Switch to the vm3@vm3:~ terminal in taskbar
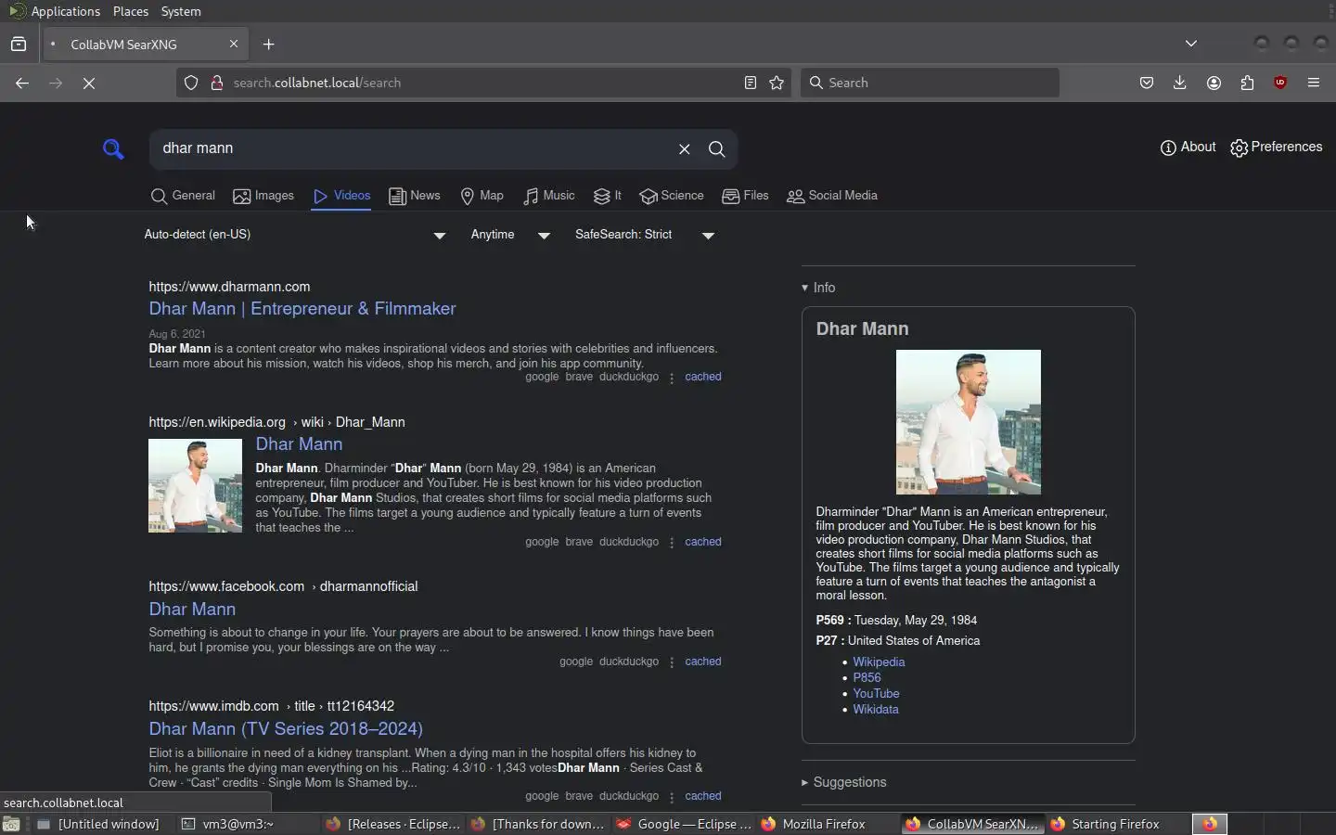Image resolution: width=1336 pixels, height=835 pixels. pyautogui.click(x=246, y=824)
